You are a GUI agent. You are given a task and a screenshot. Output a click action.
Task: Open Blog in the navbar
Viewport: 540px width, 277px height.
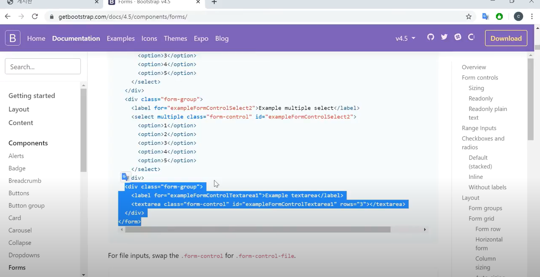(222, 38)
